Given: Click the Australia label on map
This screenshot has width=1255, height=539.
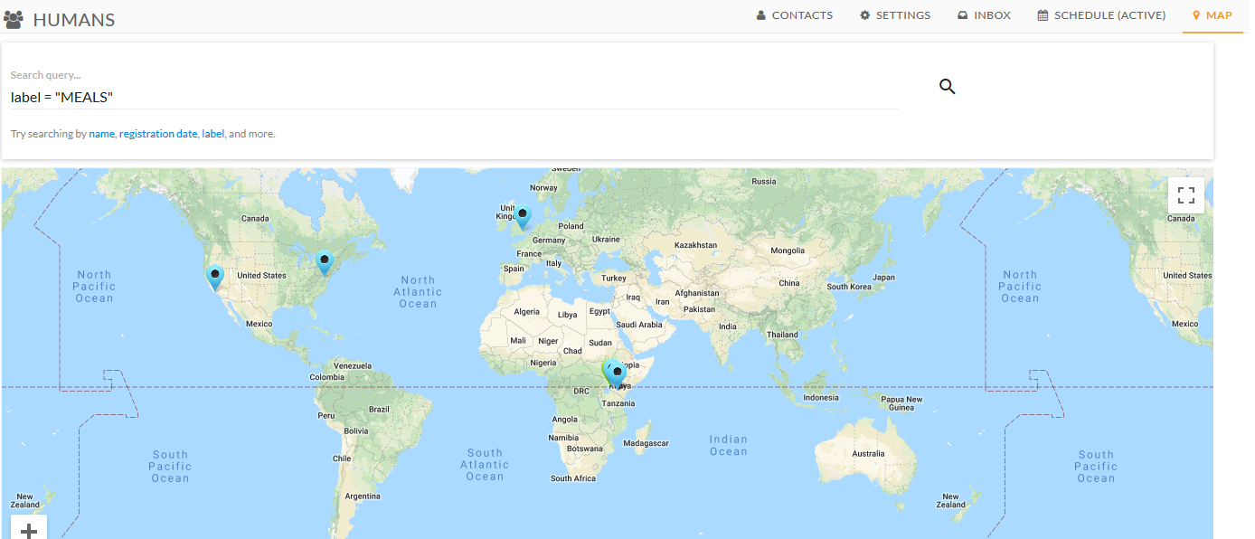Looking at the screenshot, I should pos(868,454).
